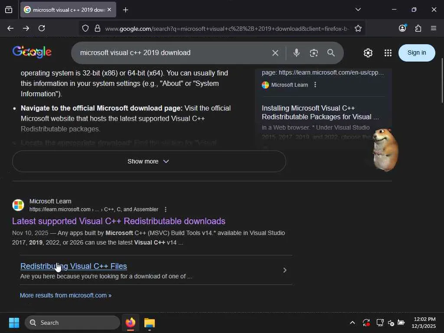Open Firefox account icon
Image resolution: width=444 pixels, height=333 pixels.
tap(402, 28)
